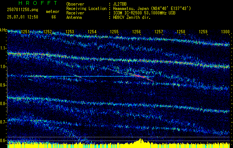Click the Receiving Location label
The width and height of the screenshot is (233, 148).
click(86, 9)
